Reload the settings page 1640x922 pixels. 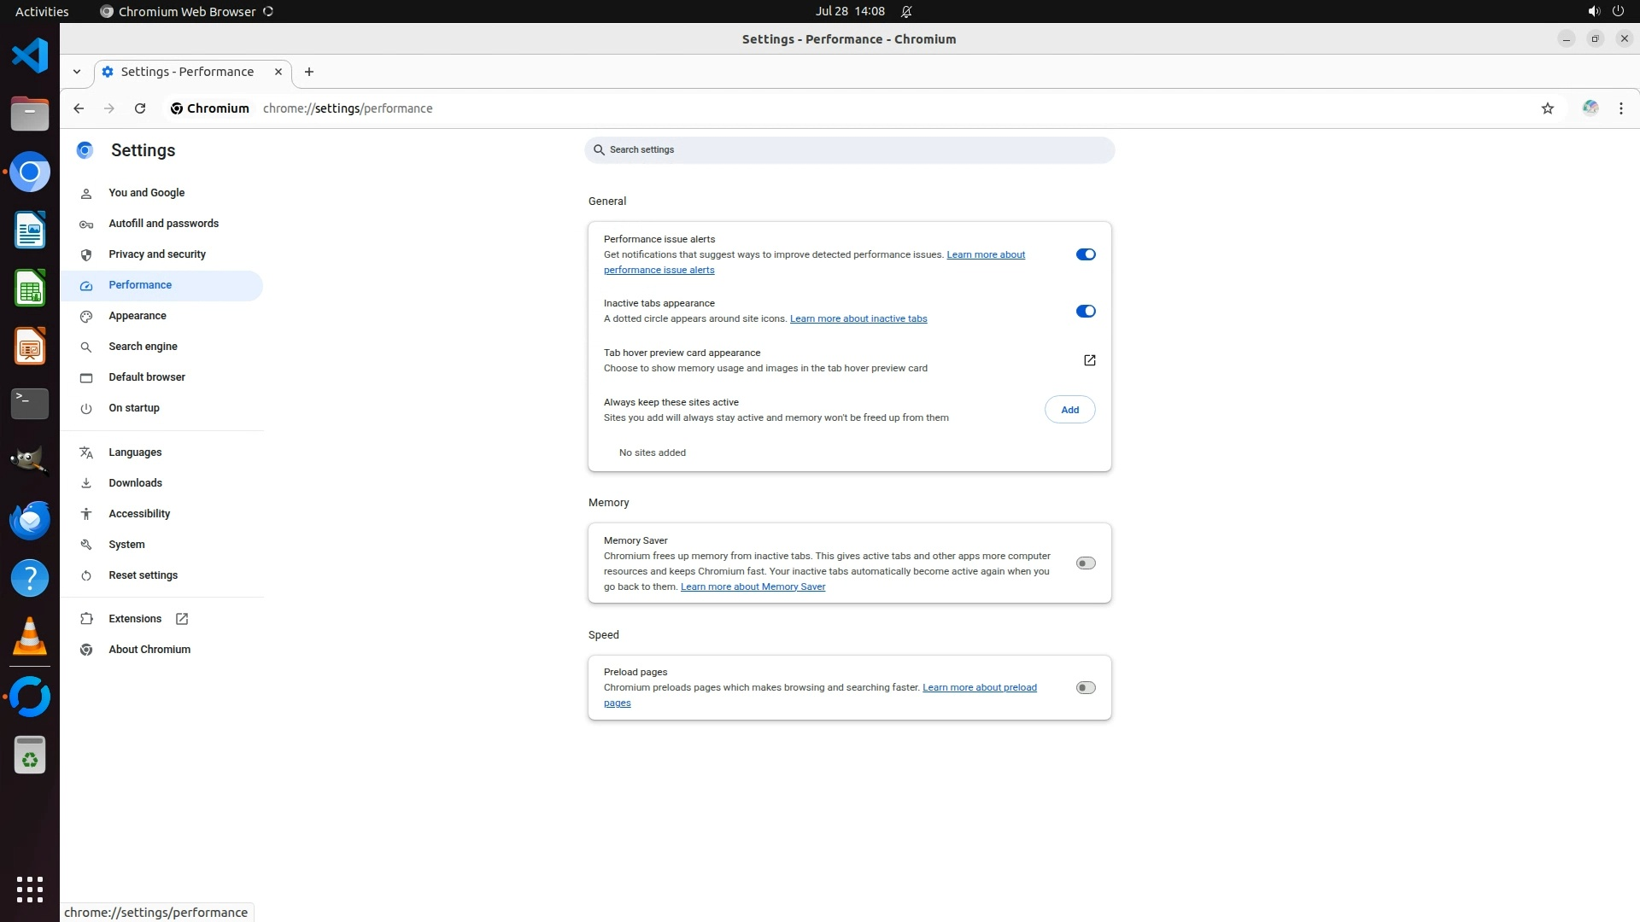tap(140, 108)
